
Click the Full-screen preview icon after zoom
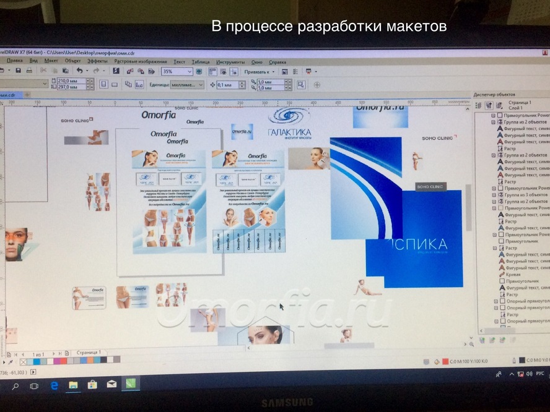(199, 72)
